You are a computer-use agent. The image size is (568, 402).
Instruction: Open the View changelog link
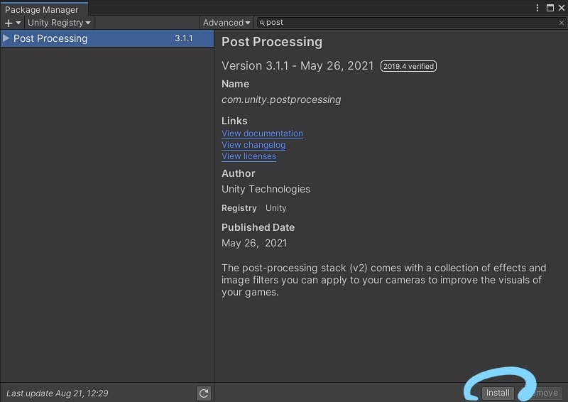253,145
